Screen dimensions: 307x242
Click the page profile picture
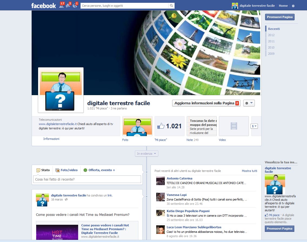tap(61, 90)
